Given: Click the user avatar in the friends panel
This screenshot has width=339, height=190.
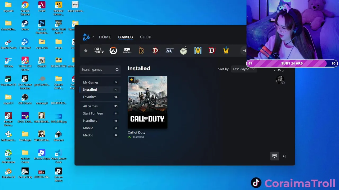Looking at the screenshot, I should tap(280, 80).
